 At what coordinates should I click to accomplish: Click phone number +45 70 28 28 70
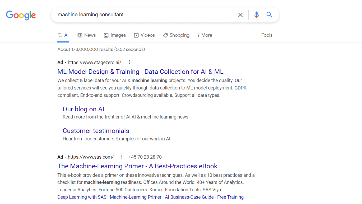tap(145, 157)
